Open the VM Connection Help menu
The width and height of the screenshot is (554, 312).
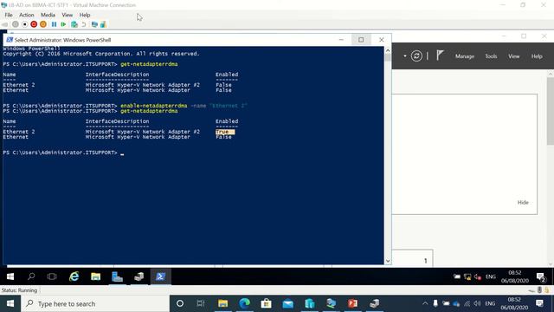85,15
